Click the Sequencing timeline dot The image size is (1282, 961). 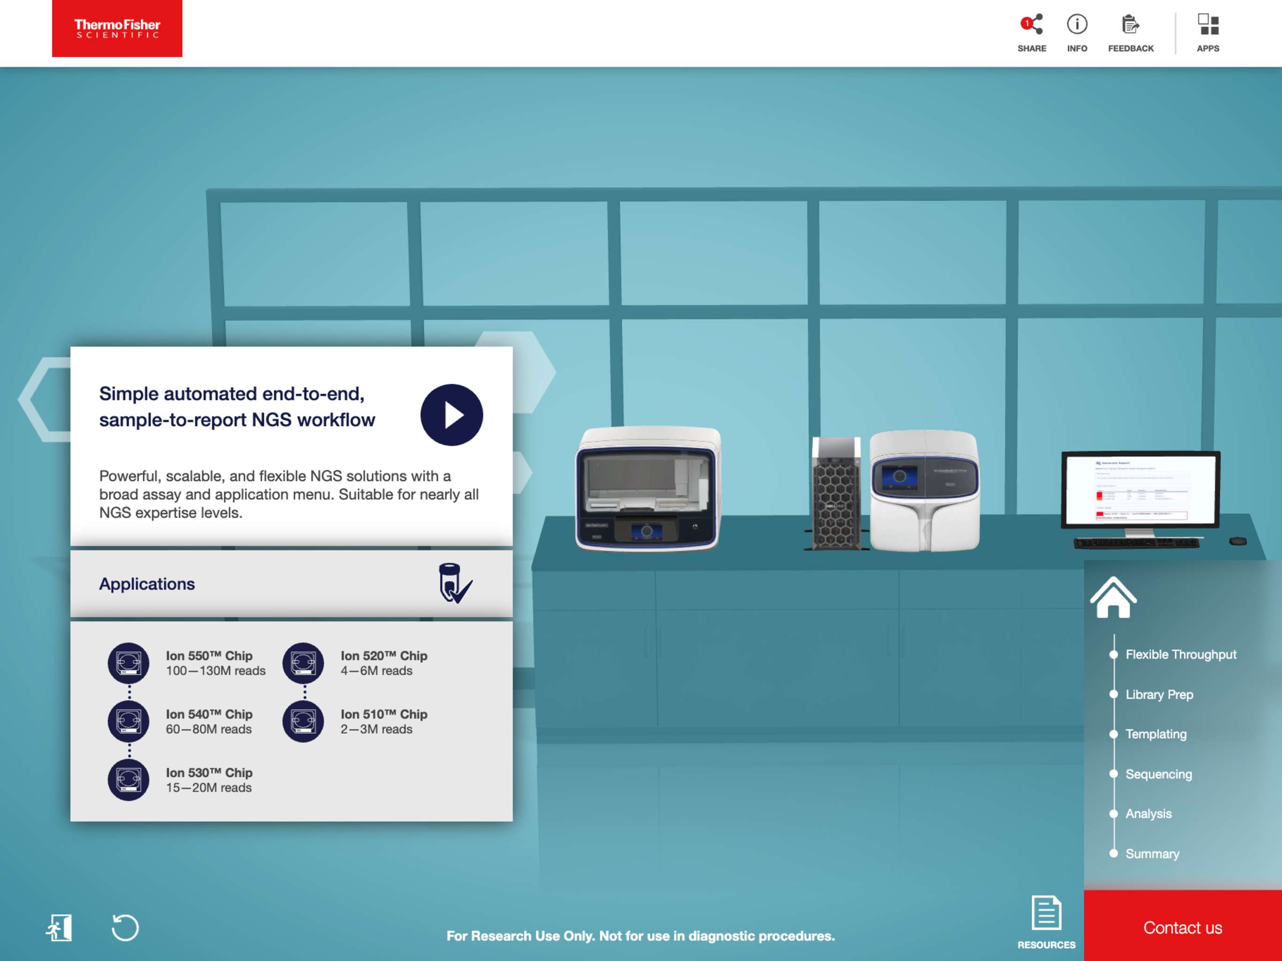pos(1114,774)
